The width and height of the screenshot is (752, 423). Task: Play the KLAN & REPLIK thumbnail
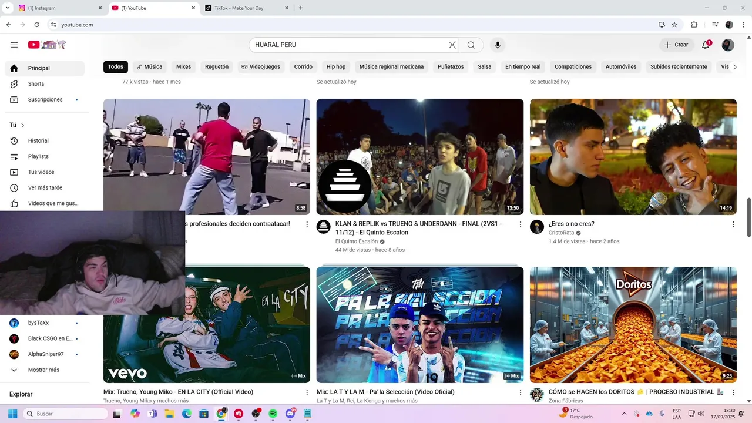[420, 157]
